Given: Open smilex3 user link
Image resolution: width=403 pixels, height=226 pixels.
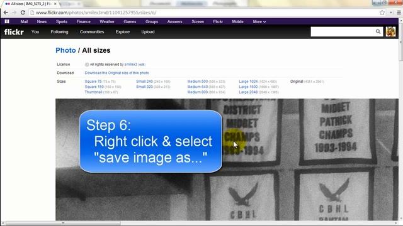Looking at the screenshot, I should tap(130, 64).
